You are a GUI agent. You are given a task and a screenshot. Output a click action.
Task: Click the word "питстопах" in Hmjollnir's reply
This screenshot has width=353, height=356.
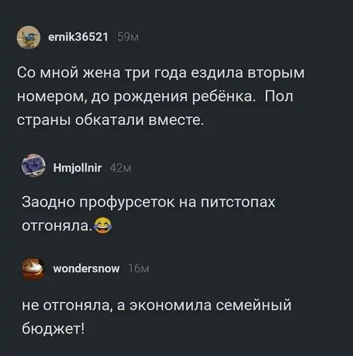[x=238, y=202]
